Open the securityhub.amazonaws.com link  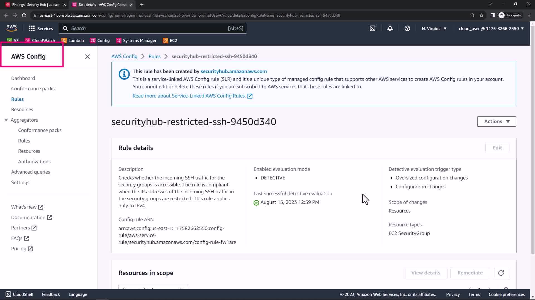point(234,71)
